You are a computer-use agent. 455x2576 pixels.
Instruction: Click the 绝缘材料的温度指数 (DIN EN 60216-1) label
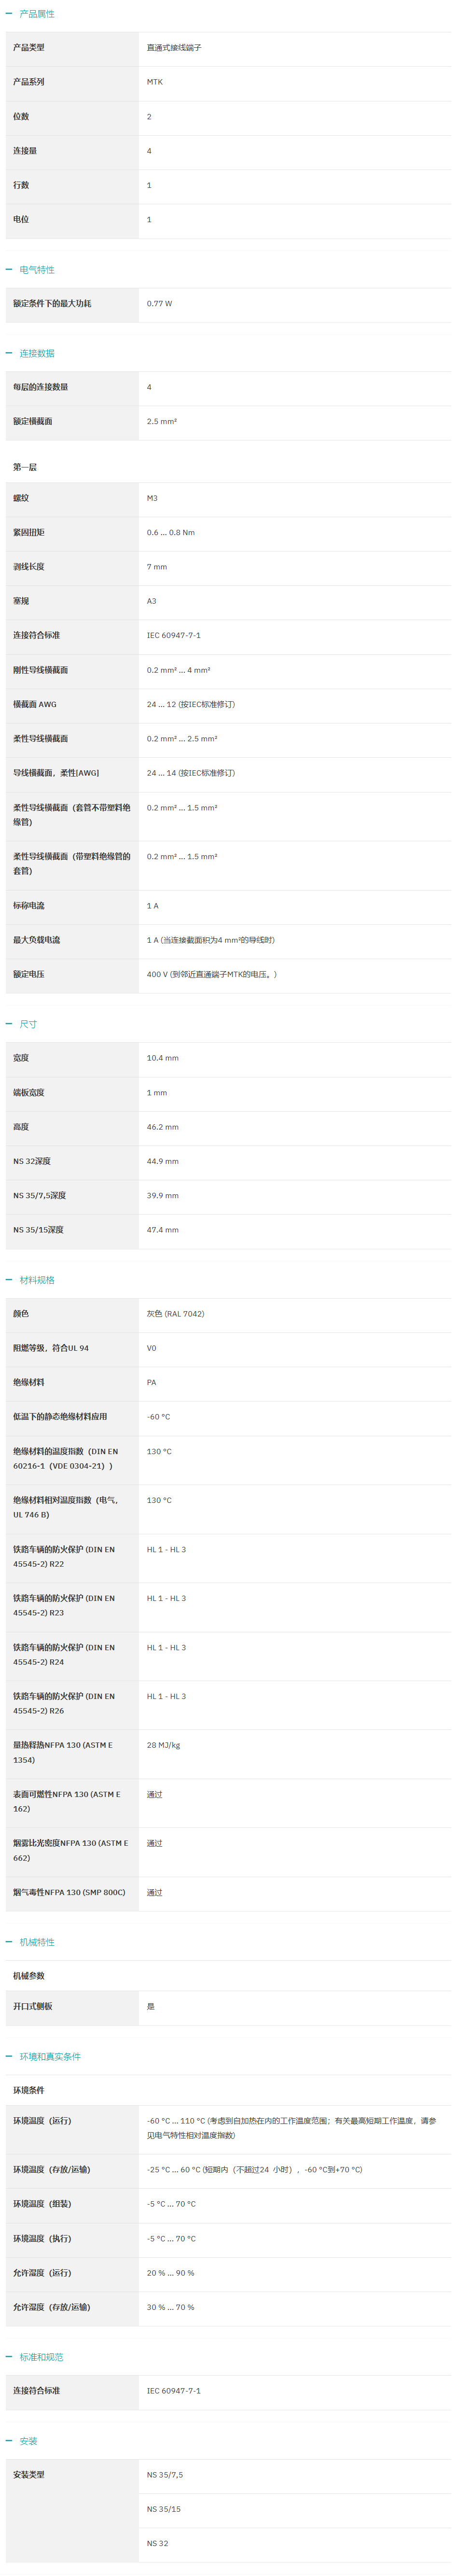pyautogui.click(x=65, y=1459)
